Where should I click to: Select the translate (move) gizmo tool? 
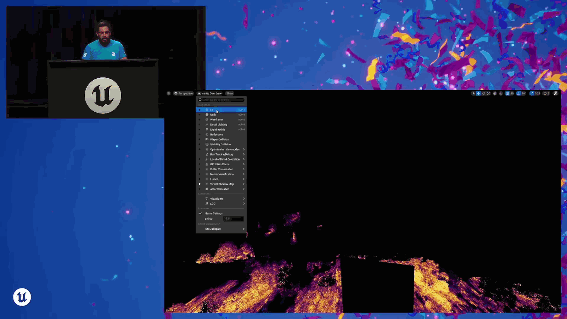(478, 93)
